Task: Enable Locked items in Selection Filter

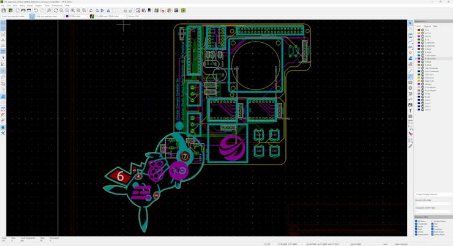Action: point(432,221)
